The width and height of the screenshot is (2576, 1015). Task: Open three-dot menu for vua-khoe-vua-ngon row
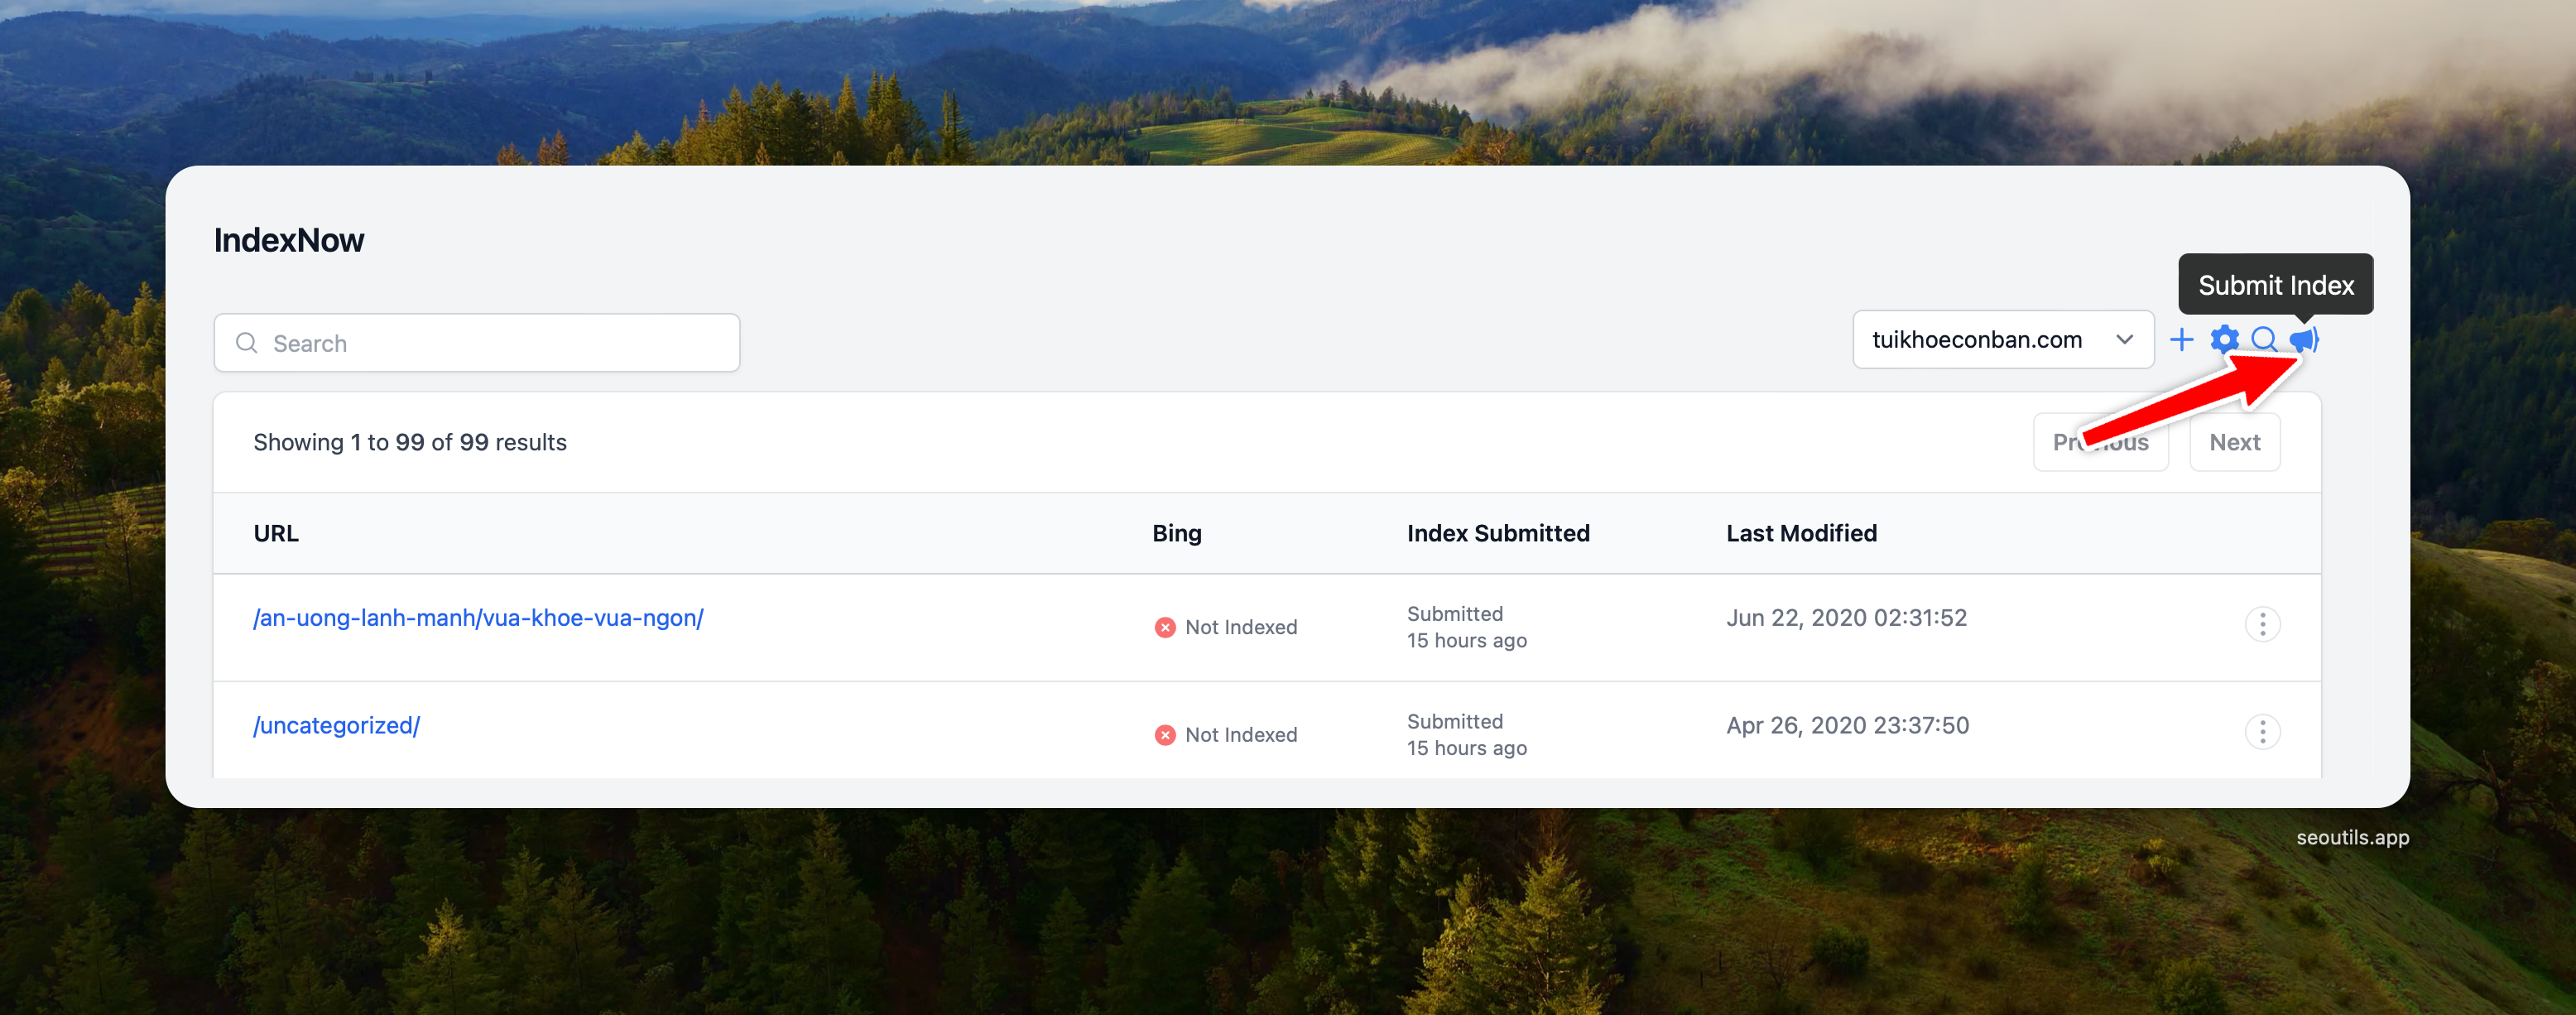tap(2262, 625)
